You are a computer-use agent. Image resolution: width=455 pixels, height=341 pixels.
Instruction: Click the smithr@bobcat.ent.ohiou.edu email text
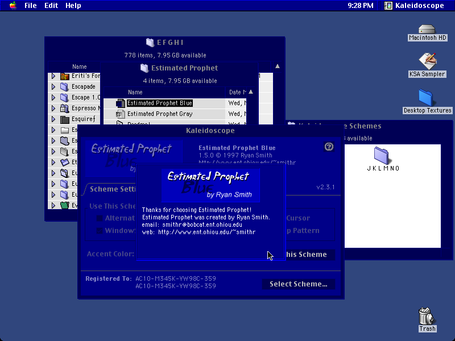click(x=202, y=224)
